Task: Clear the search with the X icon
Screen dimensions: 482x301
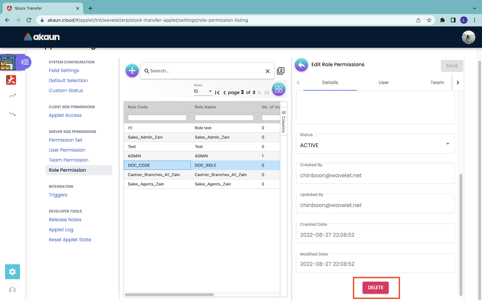Action: (x=267, y=71)
